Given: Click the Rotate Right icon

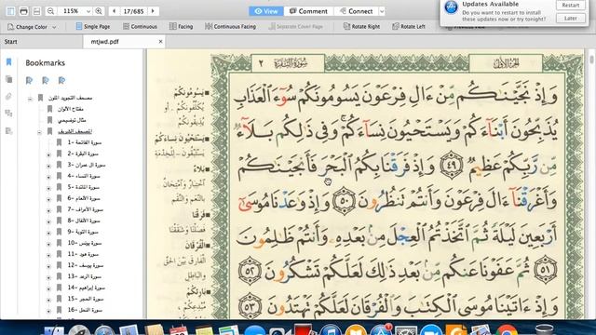Looking at the screenshot, I should 346,26.
